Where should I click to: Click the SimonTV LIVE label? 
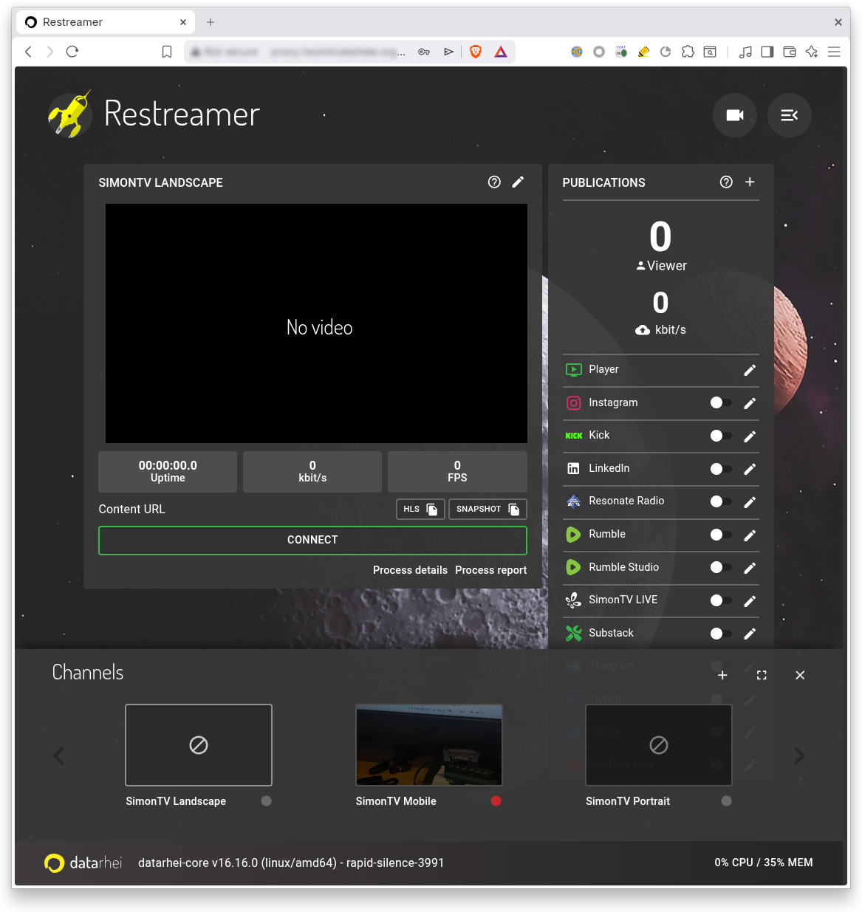pyautogui.click(x=623, y=600)
